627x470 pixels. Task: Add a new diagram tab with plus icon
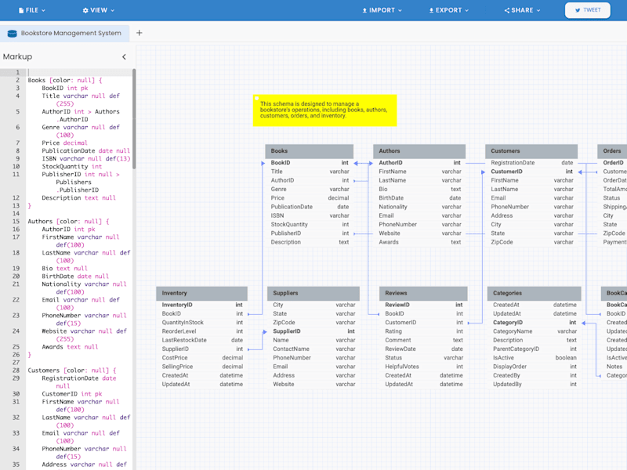tap(140, 33)
